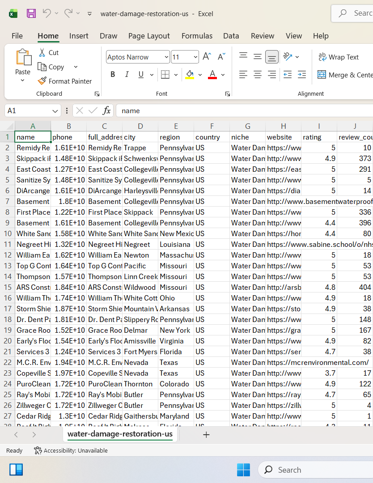
Task: Decrease font size with smaller A icon
Action: coord(221,57)
